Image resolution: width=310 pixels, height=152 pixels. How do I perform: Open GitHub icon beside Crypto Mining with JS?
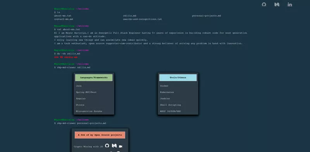click(107, 146)
